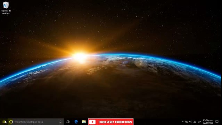Open the Windows Start menu

click(x=4, y=122)
